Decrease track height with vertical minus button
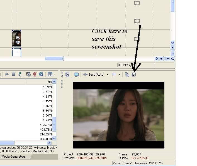Viewport: 197px width, 166px height. pos(172,54)
